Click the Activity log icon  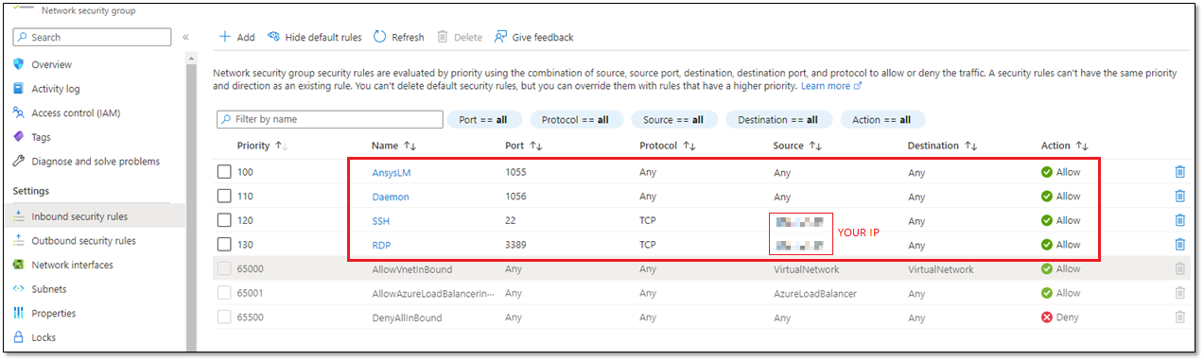point(18,89)
